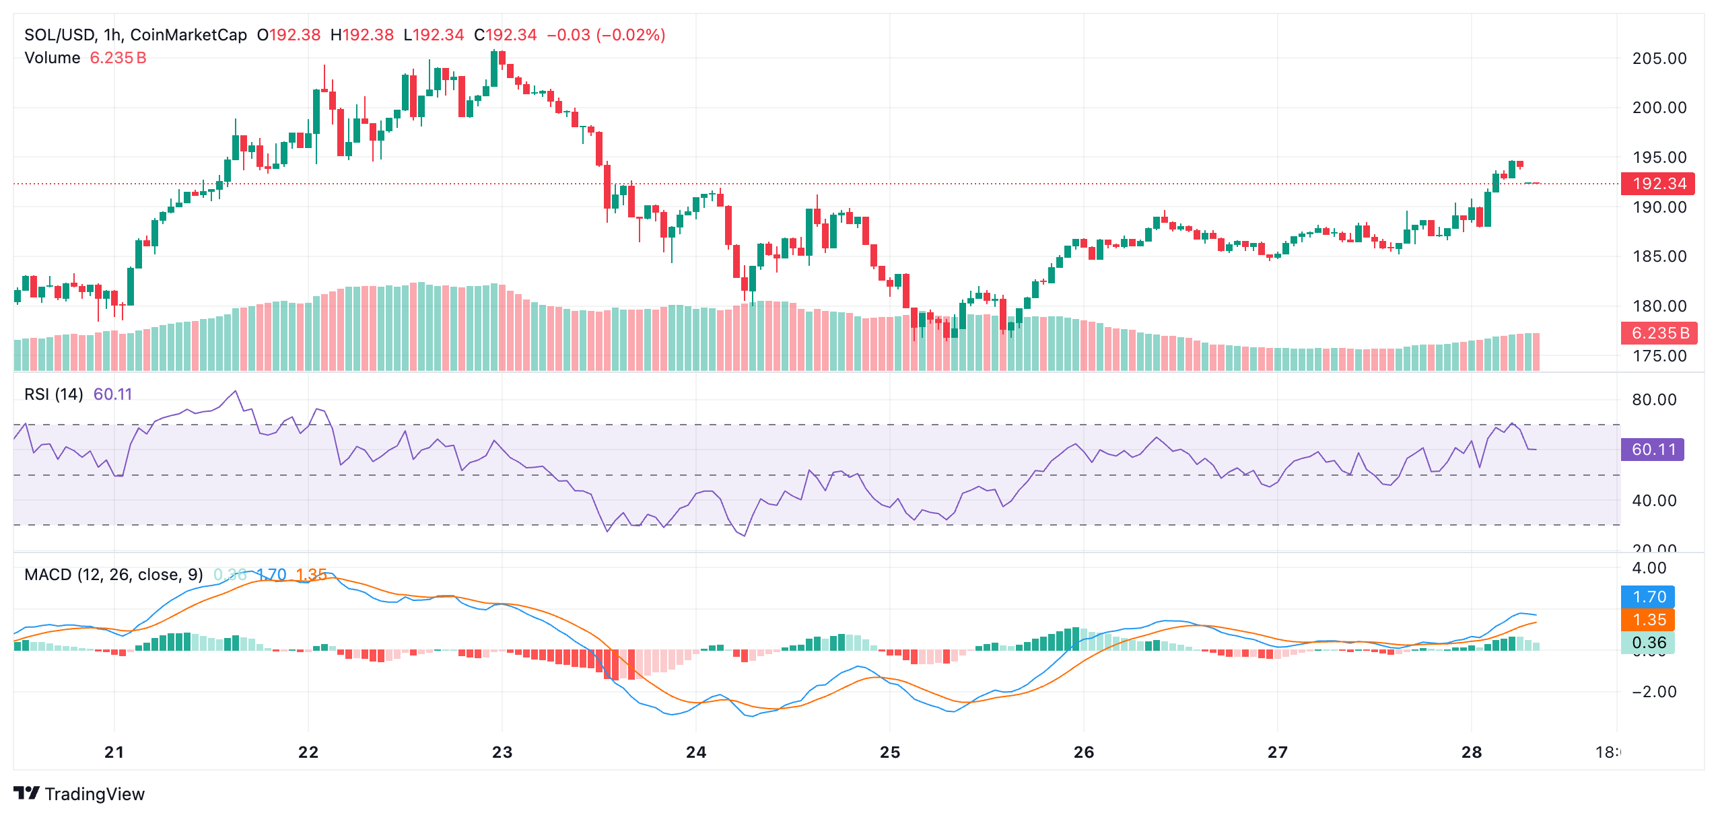Click the red 192.34 current price tag
This screenshot has height=817, width=1718.
(x=1658, y=183)
